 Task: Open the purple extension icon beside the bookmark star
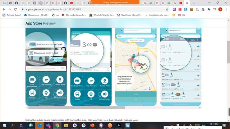tap(174, 9)
